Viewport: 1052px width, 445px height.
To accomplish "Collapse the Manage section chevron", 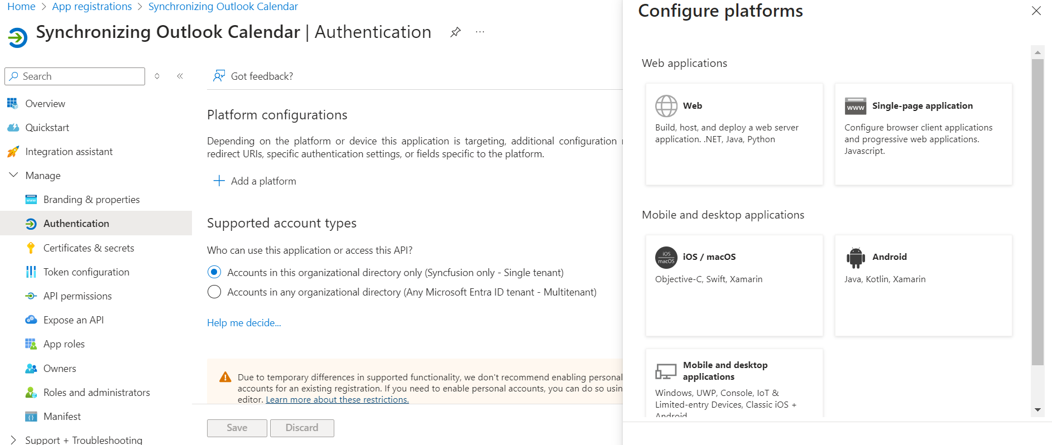I will 13,175.
